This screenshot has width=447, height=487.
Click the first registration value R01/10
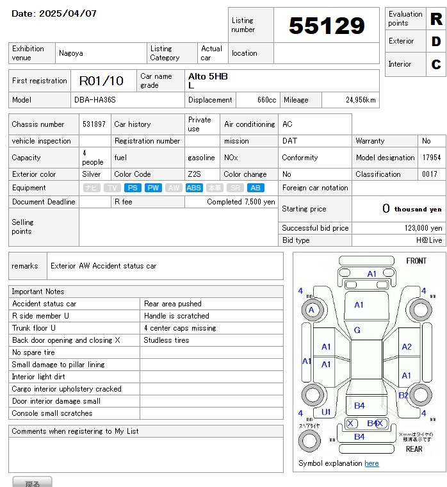click(101, 81)
